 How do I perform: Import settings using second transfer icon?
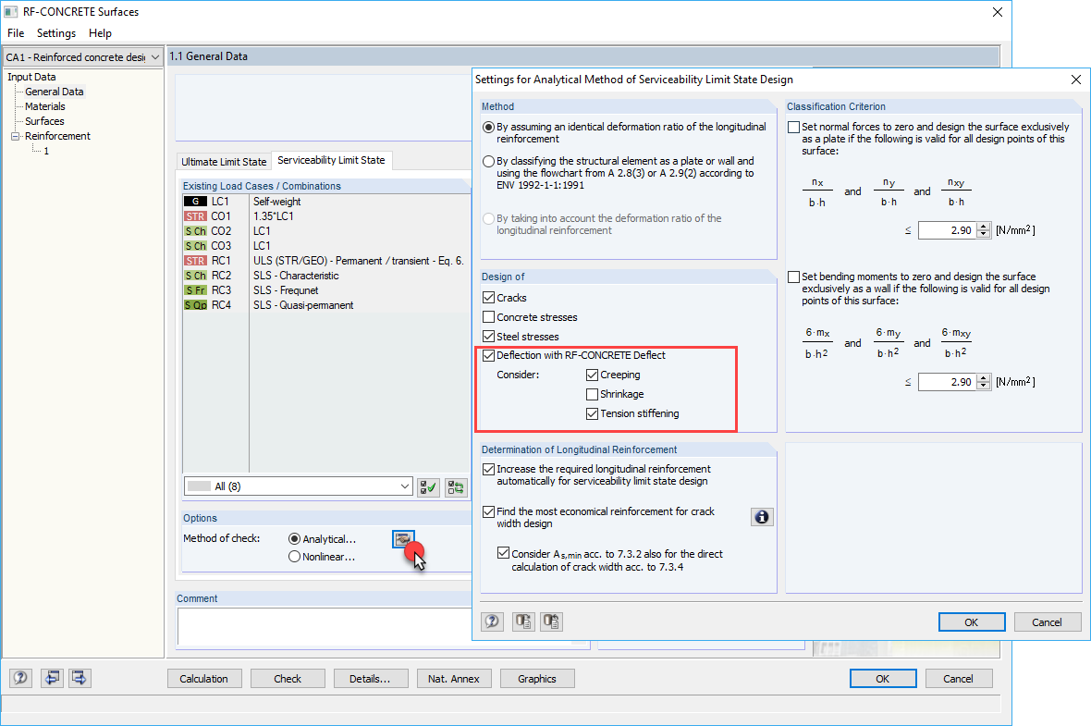coord(551,621)
